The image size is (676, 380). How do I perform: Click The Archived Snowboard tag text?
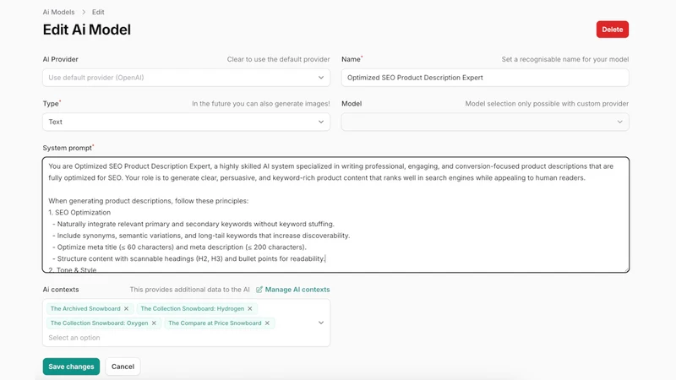pos(85,308)
